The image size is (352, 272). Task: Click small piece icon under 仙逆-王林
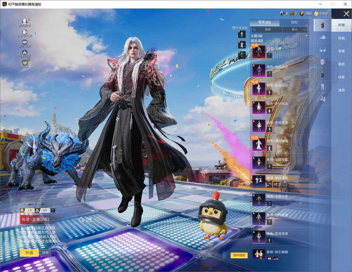pyautogui.click(x=269, y=55)
